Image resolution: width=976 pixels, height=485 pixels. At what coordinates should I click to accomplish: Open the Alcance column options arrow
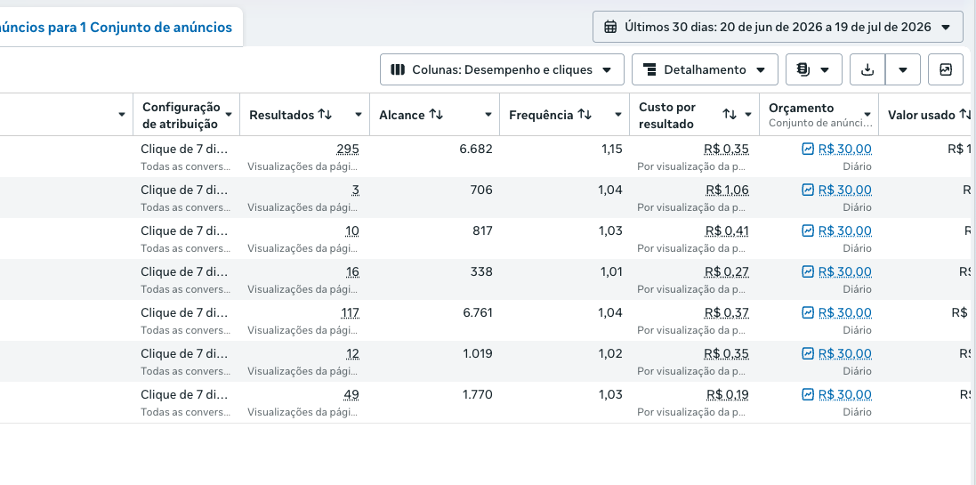tap(488, 115)
